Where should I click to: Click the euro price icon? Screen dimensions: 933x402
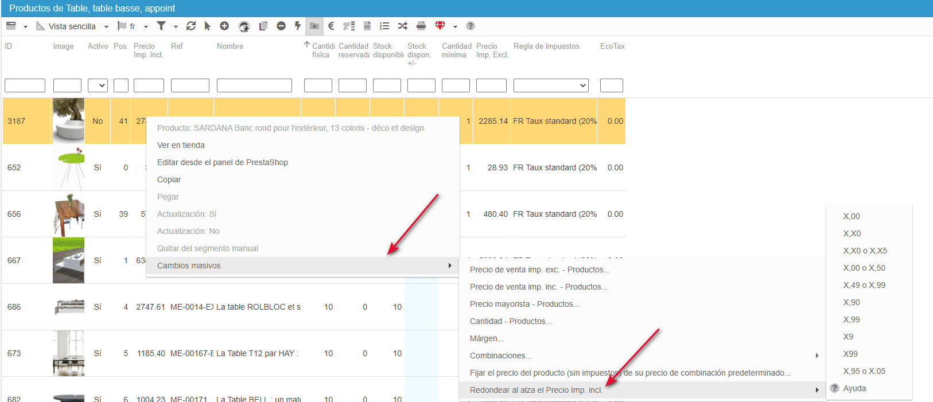tap(331, 26)
